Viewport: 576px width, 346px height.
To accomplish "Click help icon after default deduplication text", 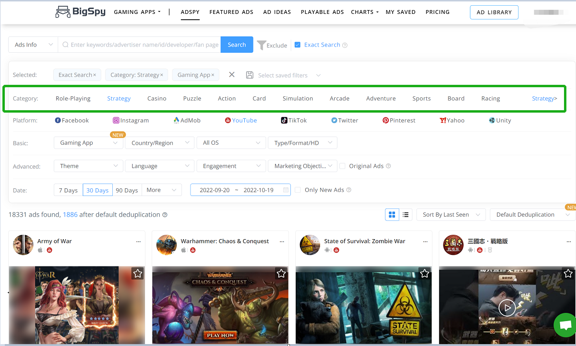I will (165, 215).
